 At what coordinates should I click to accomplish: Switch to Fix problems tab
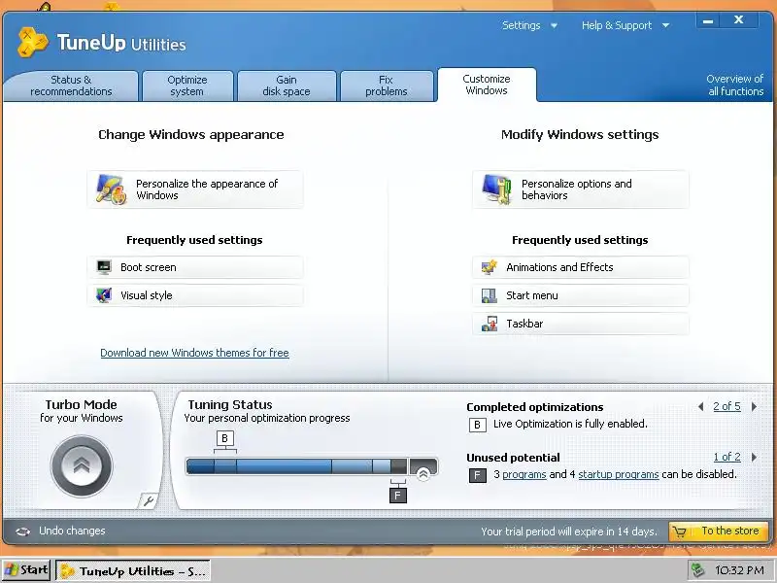coord(387,86)
